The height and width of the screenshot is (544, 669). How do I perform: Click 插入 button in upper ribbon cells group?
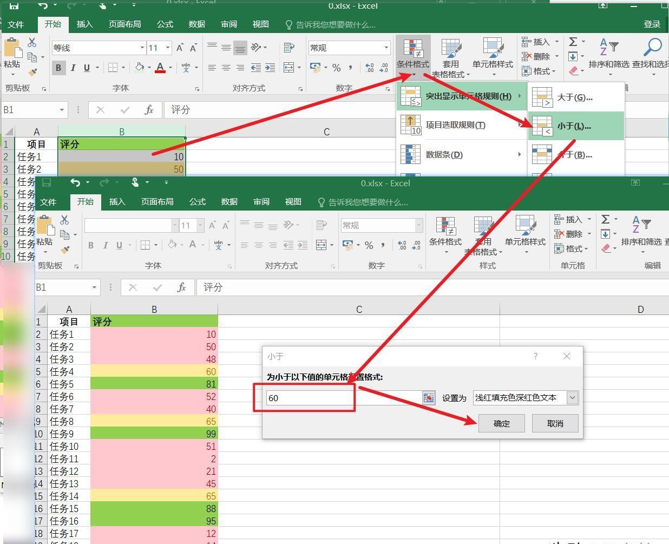click(540, 42)
